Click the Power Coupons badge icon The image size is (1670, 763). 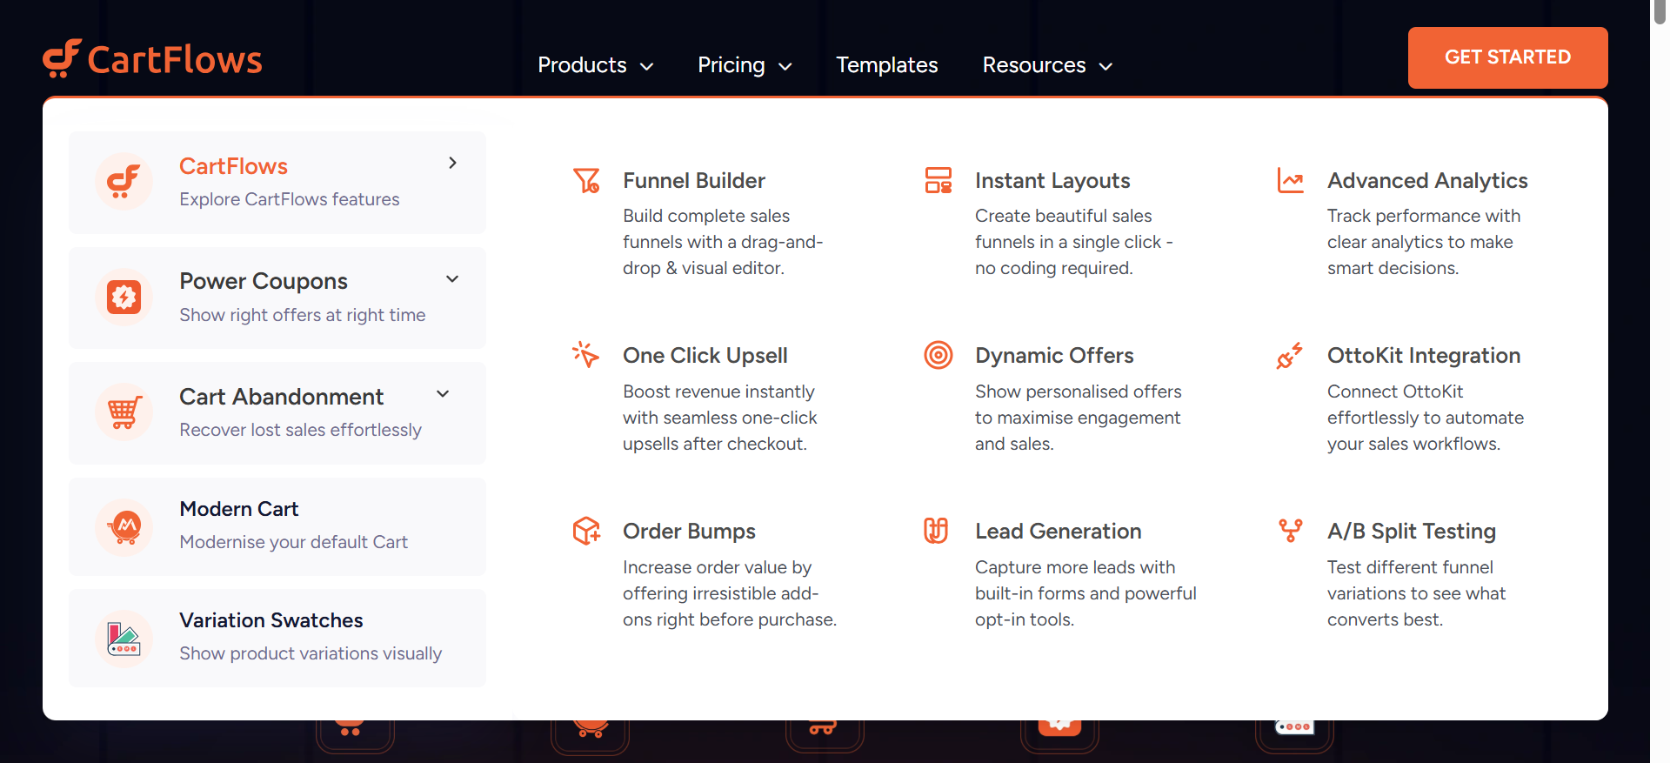tap(124, 297)
